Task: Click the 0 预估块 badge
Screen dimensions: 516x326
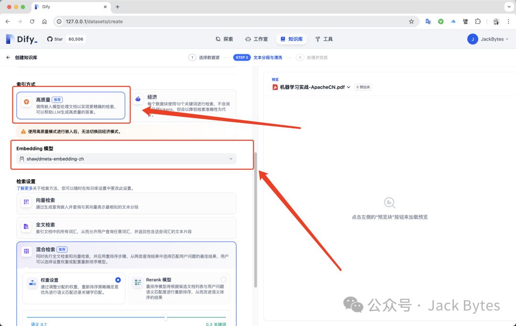Action: [x=363, y=87]
